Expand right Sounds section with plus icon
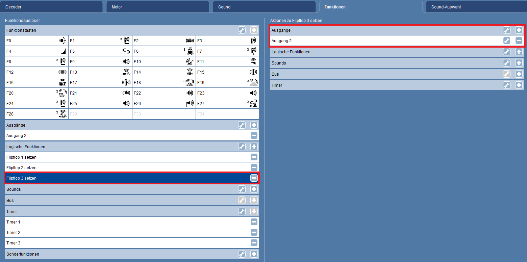The width and height of the screenshot is (527, 262). 519,63
